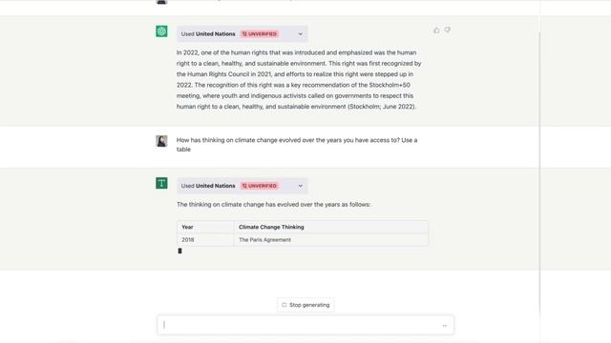Click the user question about climate change
This screenshot has height=343, width=611.
pos(297,145)
